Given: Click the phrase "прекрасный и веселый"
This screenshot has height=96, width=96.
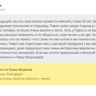Looking at the screenshot, I should pyautogui.click(x=74, y=53).
